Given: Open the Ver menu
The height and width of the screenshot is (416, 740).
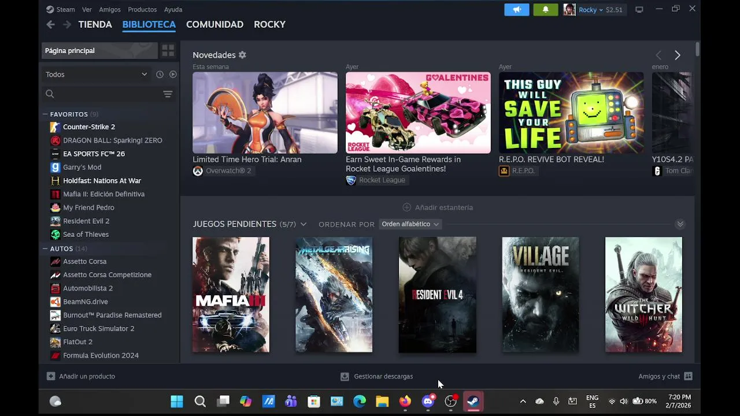Looking at the screenshot, I should [87, 10].
